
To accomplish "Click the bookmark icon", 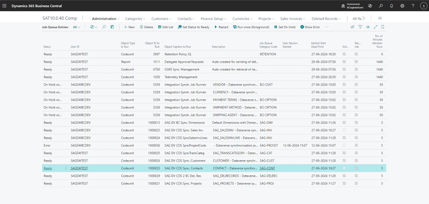I will (383, 27).
